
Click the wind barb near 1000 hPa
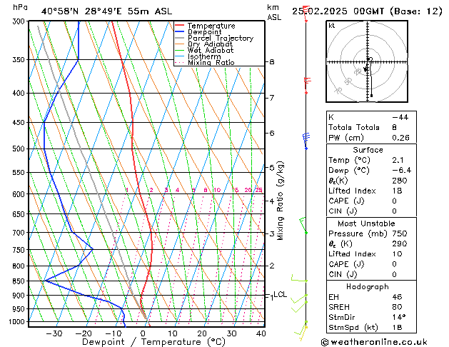[305, 327]
